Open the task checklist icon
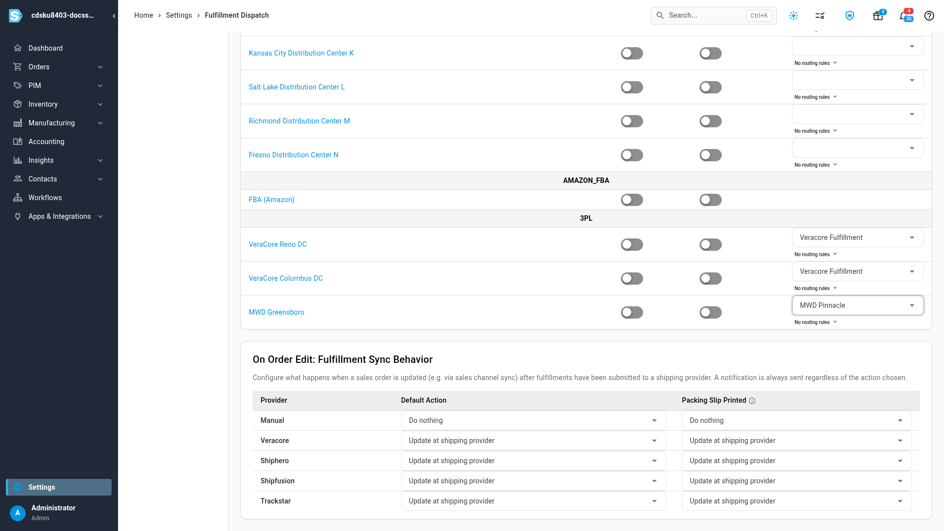 820,16
